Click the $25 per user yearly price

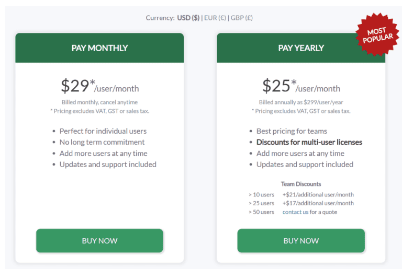point(301,86)
